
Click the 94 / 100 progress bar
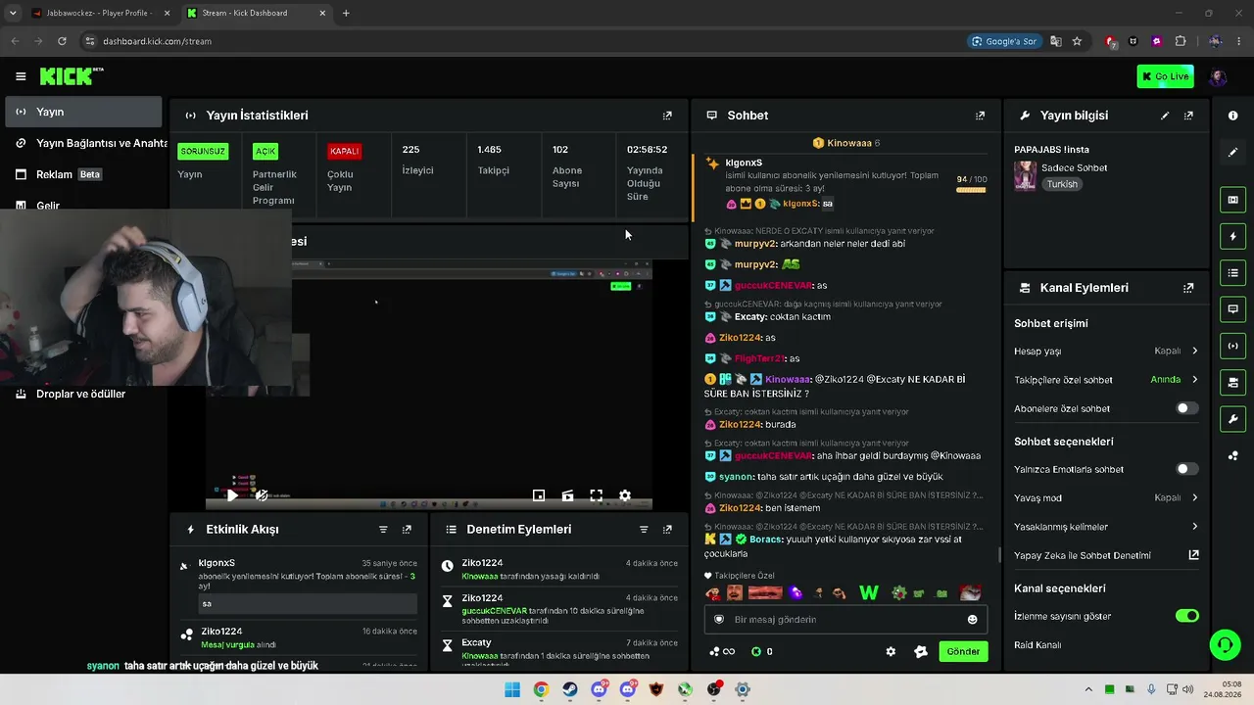tap(971, 190)
